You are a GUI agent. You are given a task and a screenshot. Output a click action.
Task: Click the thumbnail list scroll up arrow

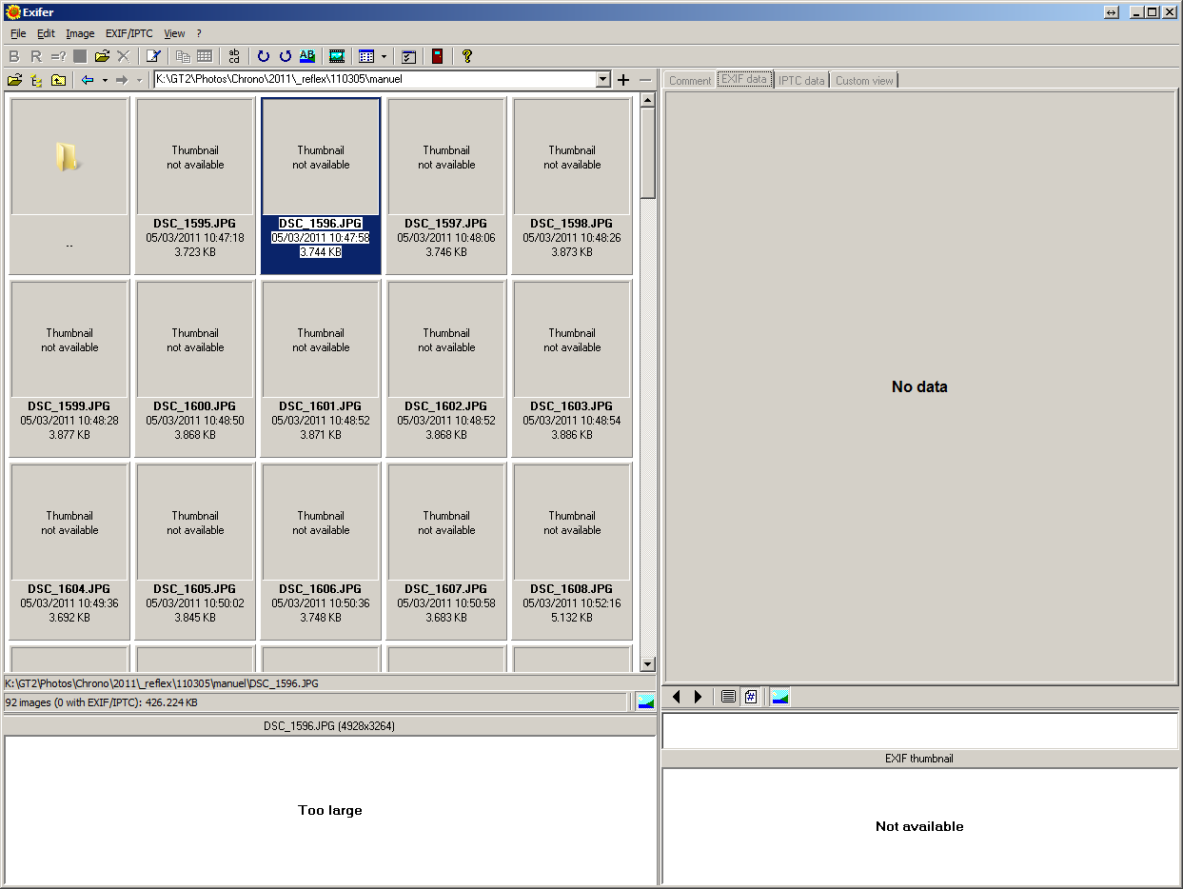(648, 100)
